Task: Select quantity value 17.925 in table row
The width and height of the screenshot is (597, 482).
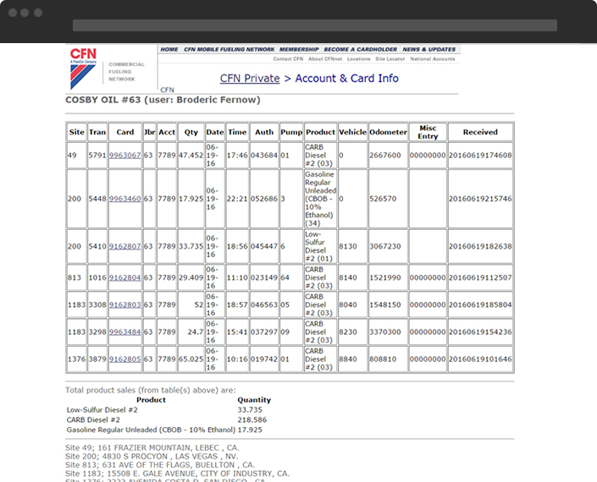Action: [191, 199]
